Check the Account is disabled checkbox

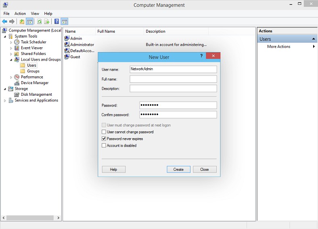pos(104,145)
